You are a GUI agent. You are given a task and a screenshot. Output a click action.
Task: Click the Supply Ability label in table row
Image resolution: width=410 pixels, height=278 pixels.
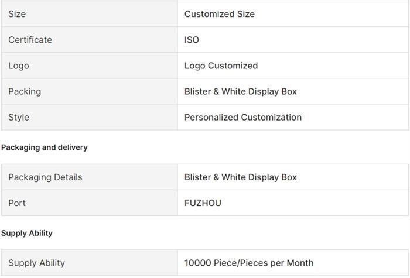click(x=36, y=263)
